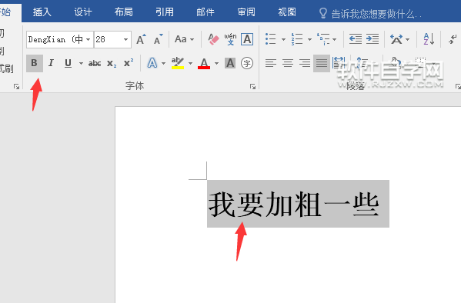Screen dimensions: 461x303
Task: Open line spacing icon
Action: 362,63
